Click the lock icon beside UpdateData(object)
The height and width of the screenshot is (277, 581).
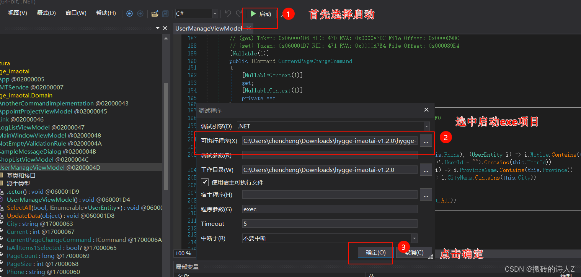2,216
